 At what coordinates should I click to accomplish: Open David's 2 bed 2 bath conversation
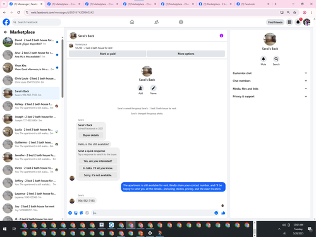point(31,42)
